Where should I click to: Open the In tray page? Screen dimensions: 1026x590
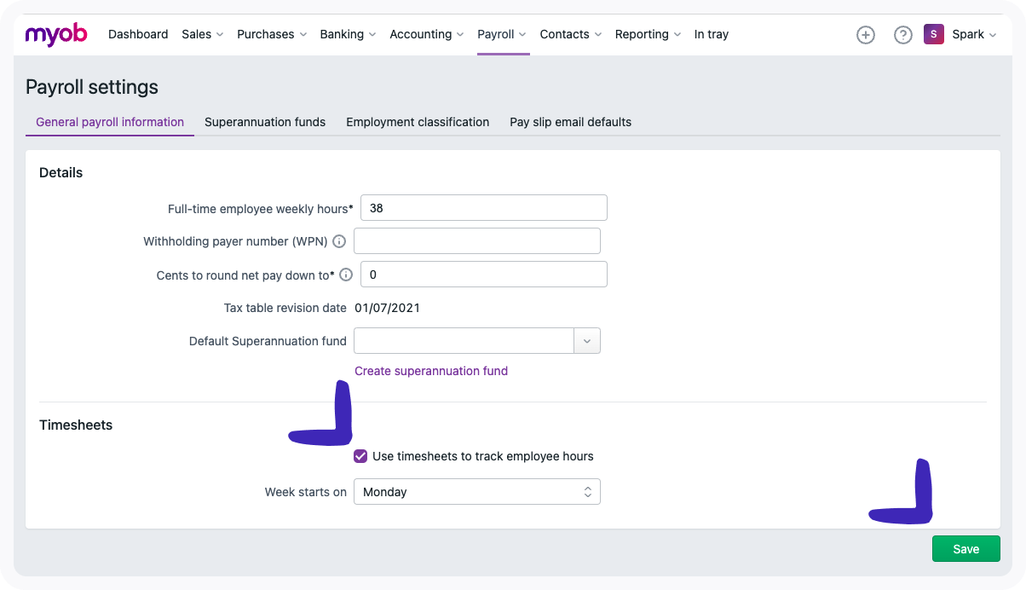click(x=711, y=35)
